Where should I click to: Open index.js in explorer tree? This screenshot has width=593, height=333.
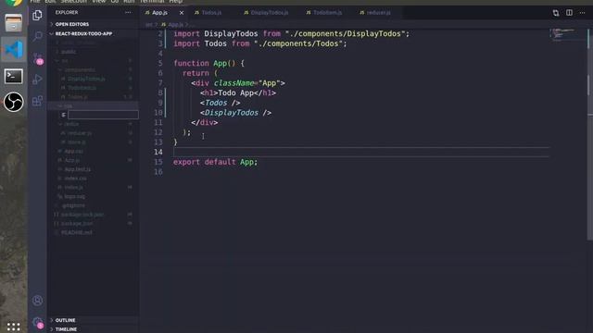[x=73, y=187]
